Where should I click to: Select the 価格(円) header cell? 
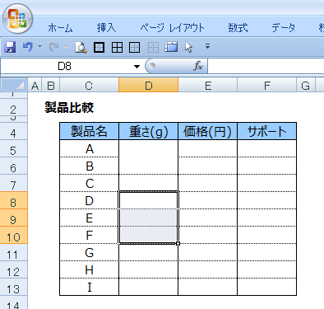[x=207, y=131]
